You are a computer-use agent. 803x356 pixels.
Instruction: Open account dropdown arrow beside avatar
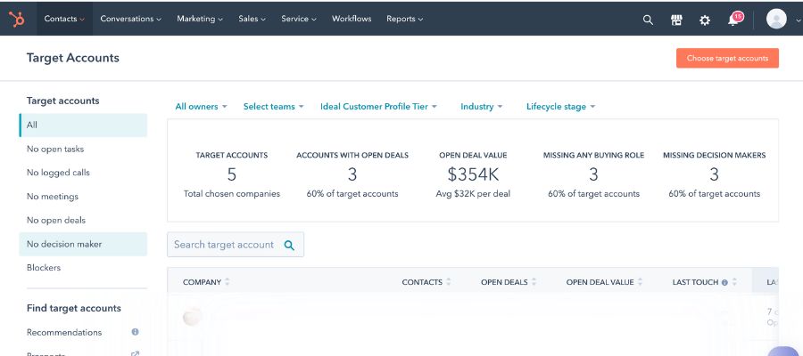pyautogui.click(x=798, y=20)
